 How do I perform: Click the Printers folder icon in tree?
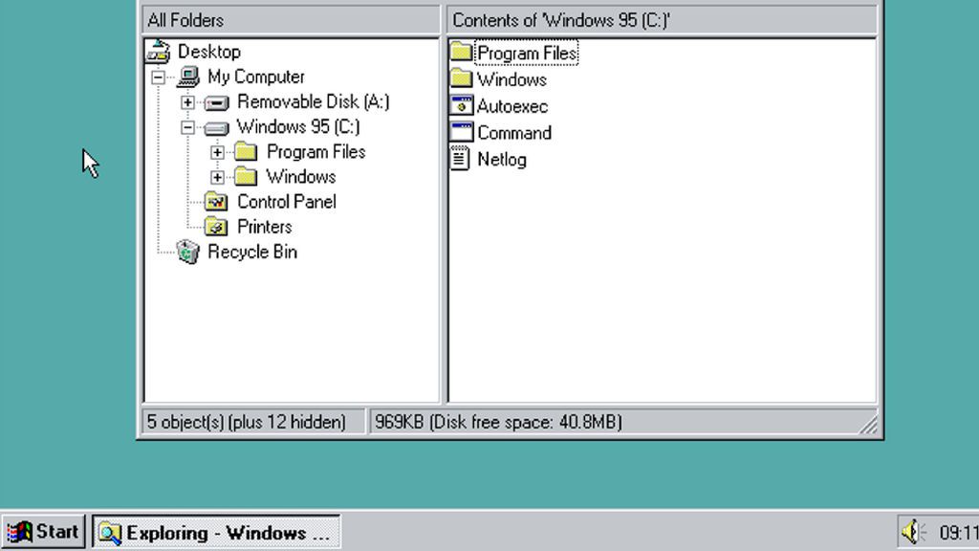tap(216, 227)
